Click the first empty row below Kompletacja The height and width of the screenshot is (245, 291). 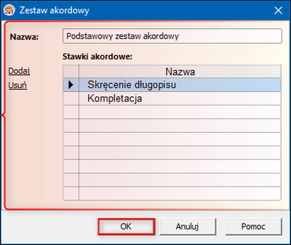point(180,112)
